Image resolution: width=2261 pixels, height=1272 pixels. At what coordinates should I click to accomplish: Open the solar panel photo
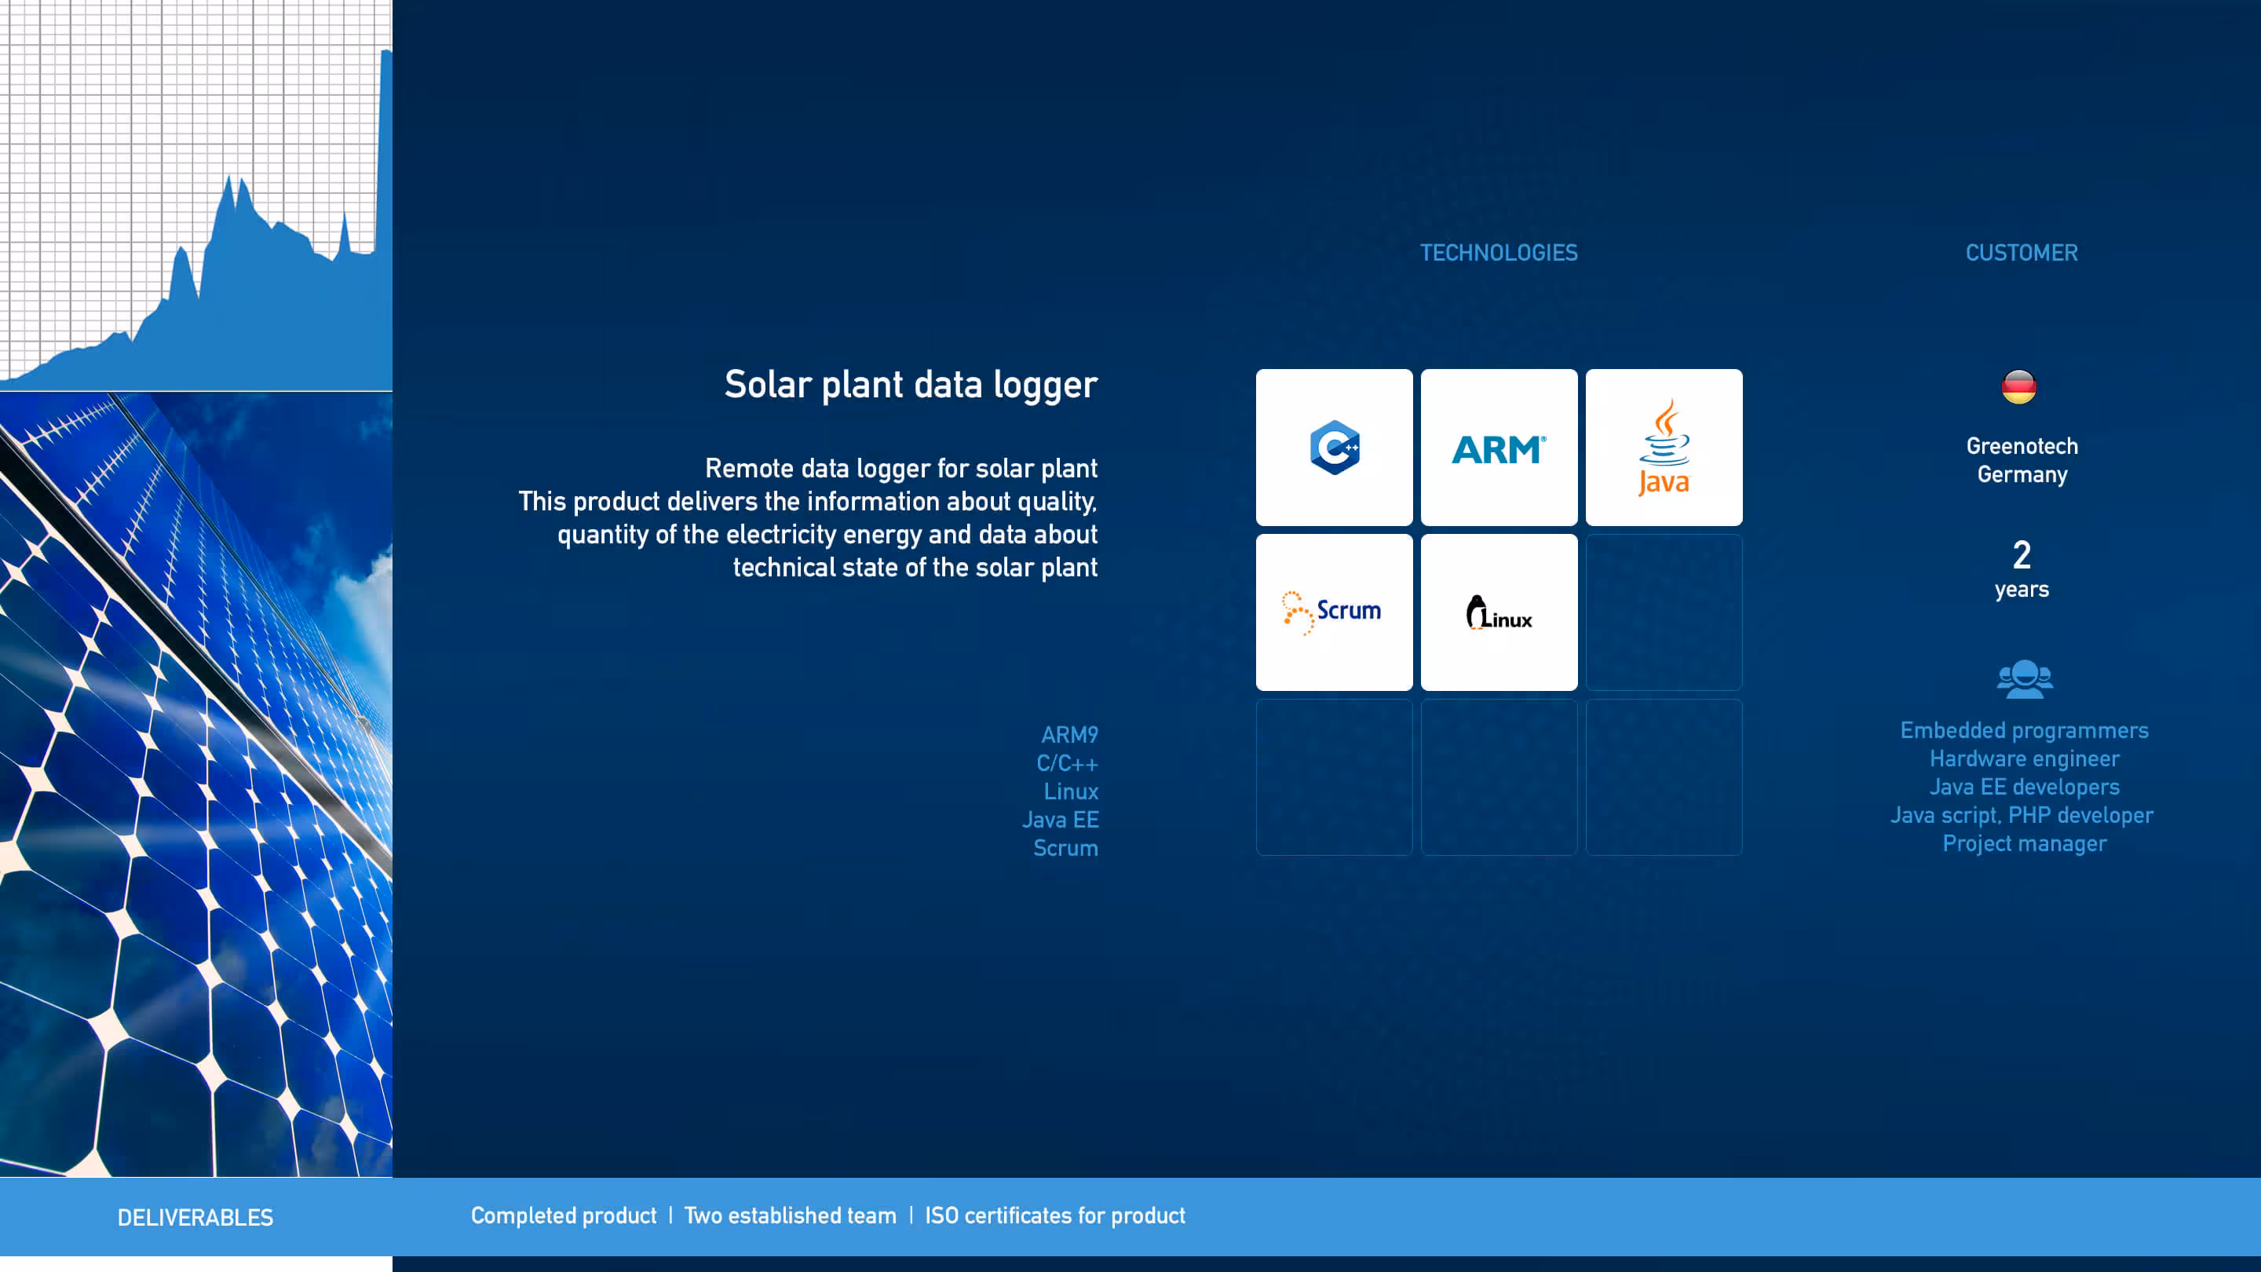click(x=195, y=784)
